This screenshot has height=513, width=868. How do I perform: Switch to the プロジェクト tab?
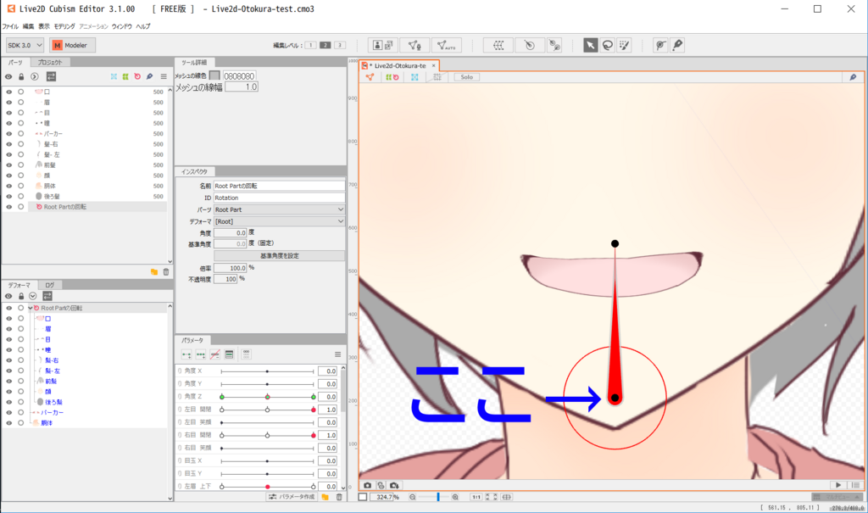50,63
